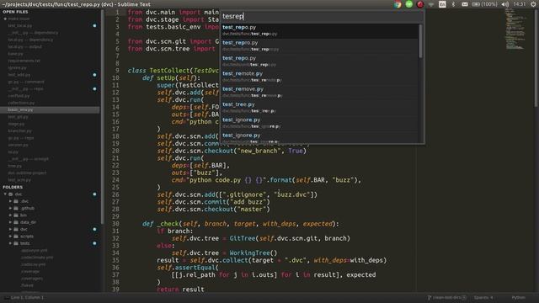Select highlighted test_repo.py quick panel result

pyautogui.click(x=320, y=30)
